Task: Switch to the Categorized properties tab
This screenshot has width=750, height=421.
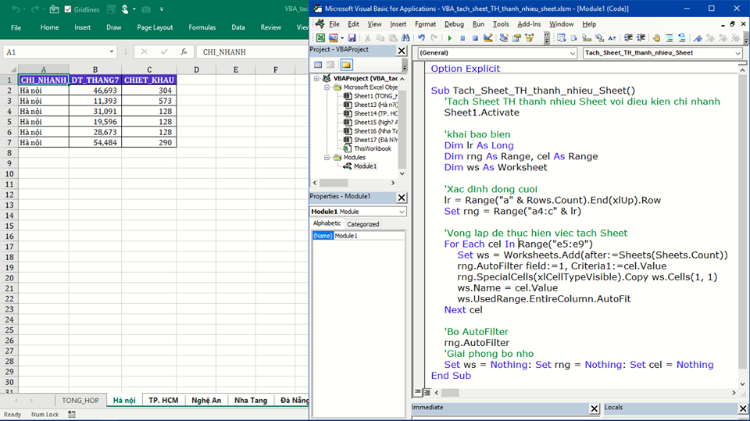Action: 362,224
